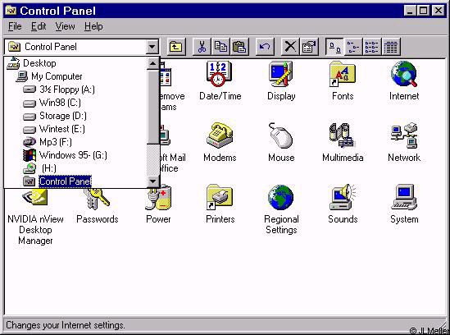Minimize the Control Panel window
The height and width of the screenshot is (335, 450).
tap(410, 11)
